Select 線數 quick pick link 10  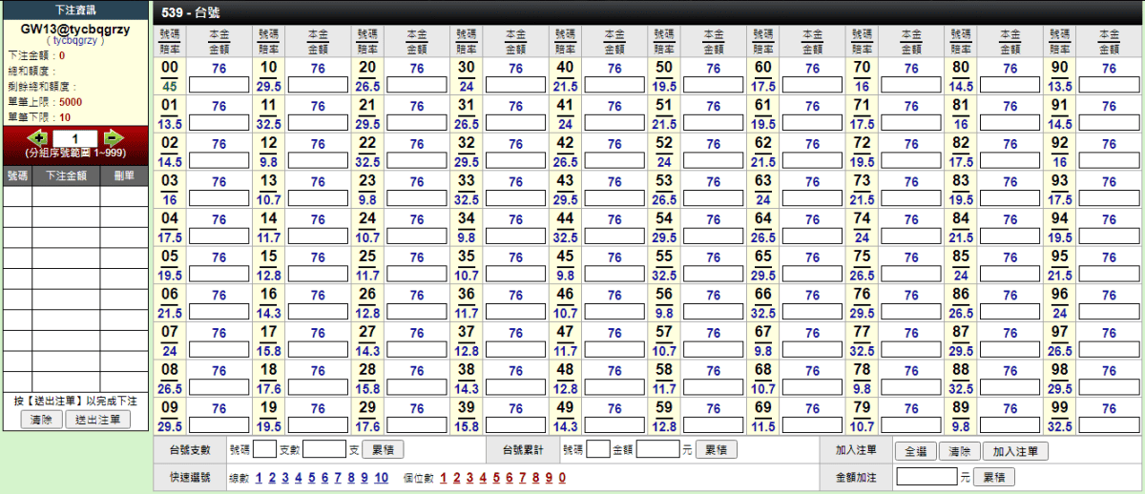coord(382,478)
